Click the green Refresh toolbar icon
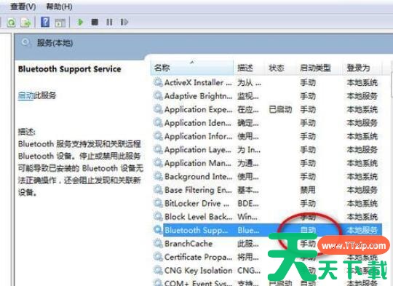Image resolution: width=393 pixels, height=286 pixels. tap(11, 23)
